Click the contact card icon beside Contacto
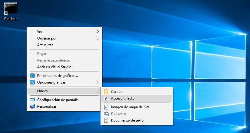Image resolution: width=250 pixels, height=133 pixels. pyautogui.click(x=106, y=114)
